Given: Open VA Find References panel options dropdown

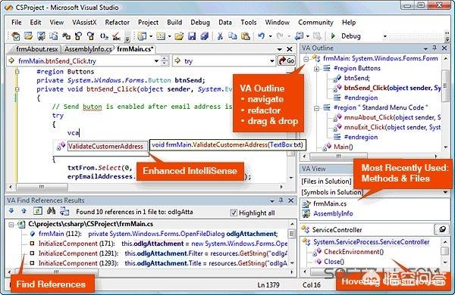Looking at the screenshot, I should click(272, 201).
